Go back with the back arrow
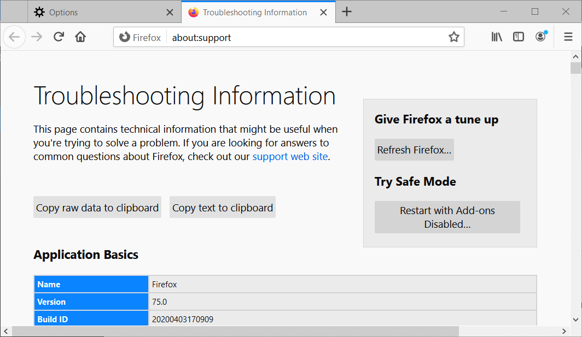This screenshot has height=337, width=582. [x=14, y=37]
